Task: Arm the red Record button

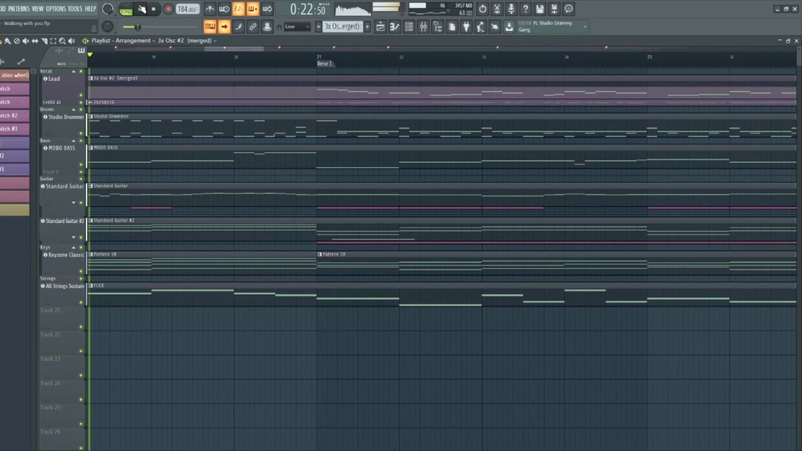Action: 168,9
